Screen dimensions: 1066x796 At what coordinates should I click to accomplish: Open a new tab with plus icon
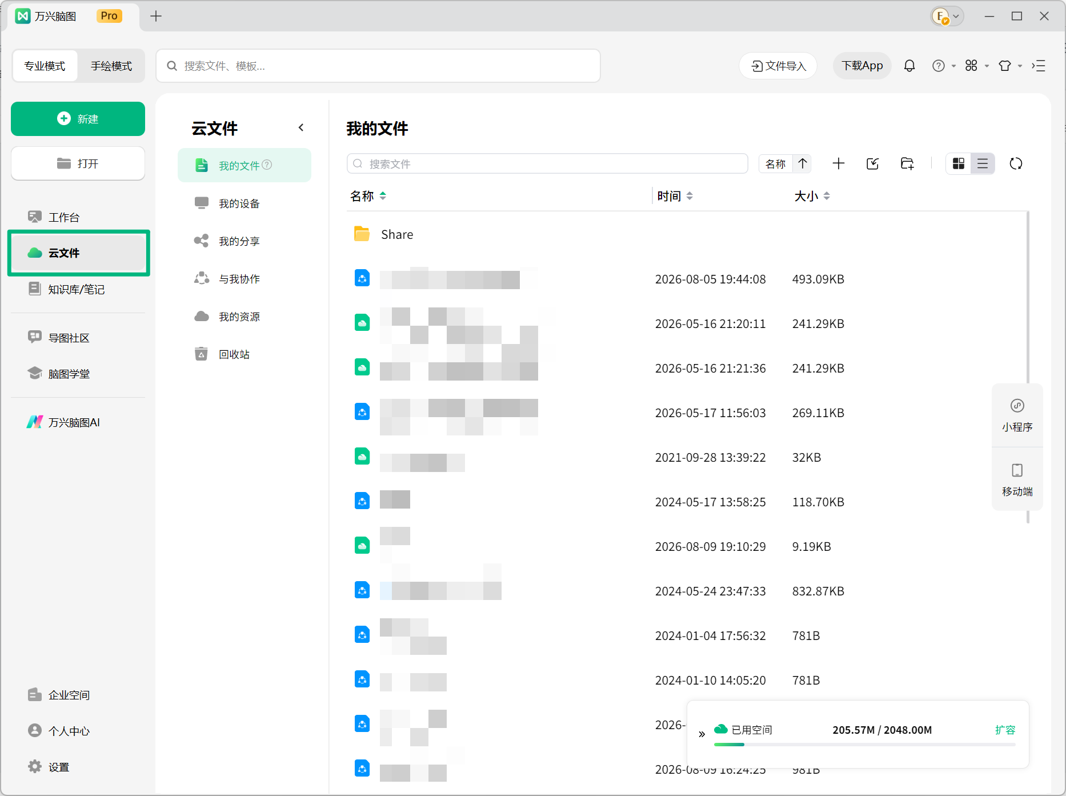(x=156, y=16)
